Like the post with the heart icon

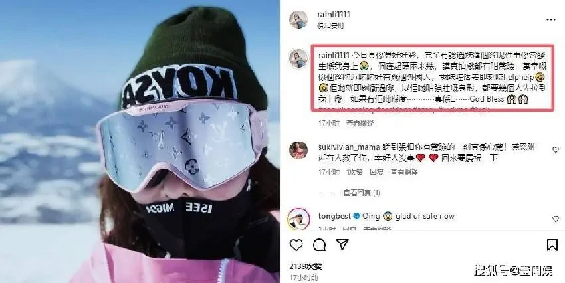tap(296, 245)
